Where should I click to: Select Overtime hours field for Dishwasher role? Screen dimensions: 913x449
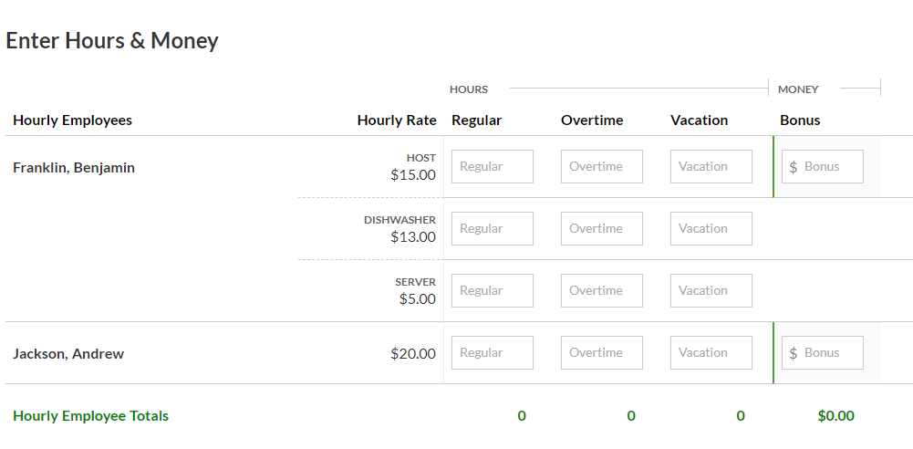(601, 229)
